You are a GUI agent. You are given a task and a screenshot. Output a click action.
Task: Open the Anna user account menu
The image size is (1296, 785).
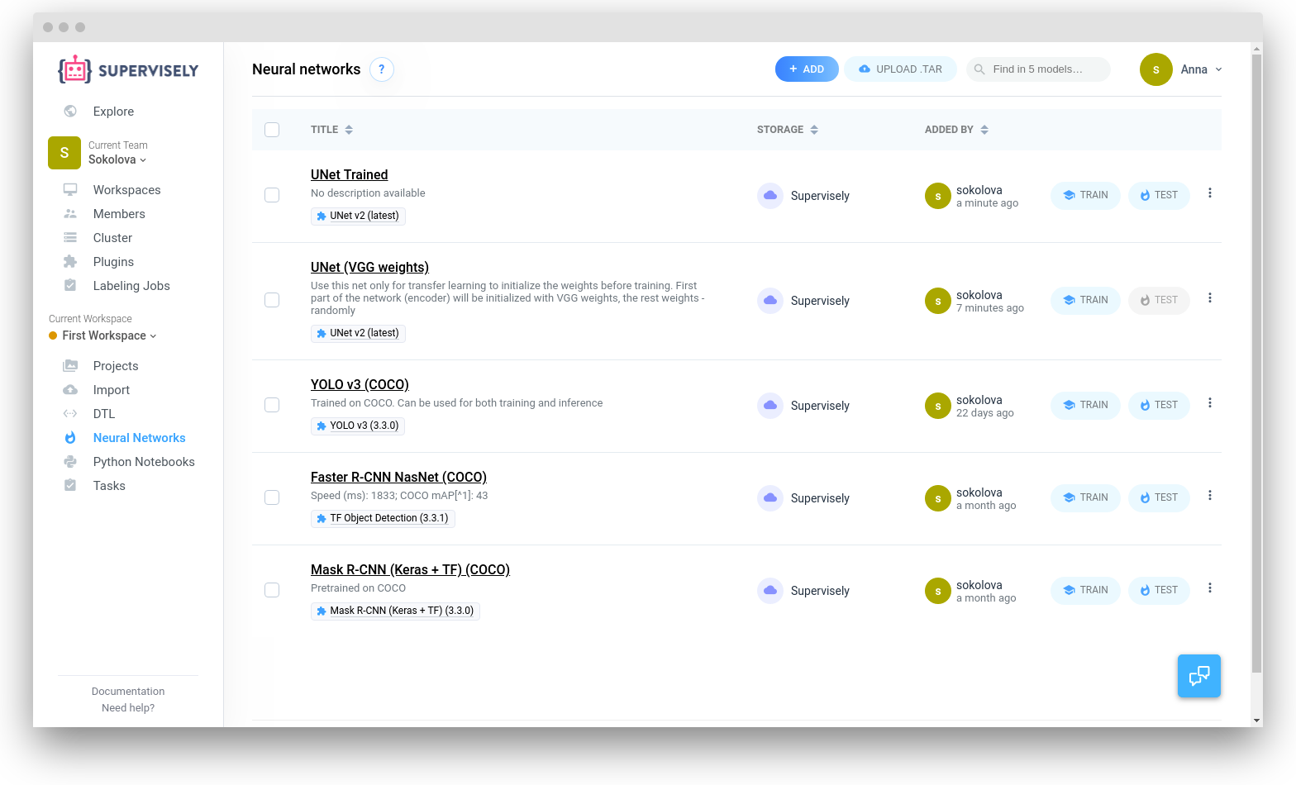point(1181,69)
